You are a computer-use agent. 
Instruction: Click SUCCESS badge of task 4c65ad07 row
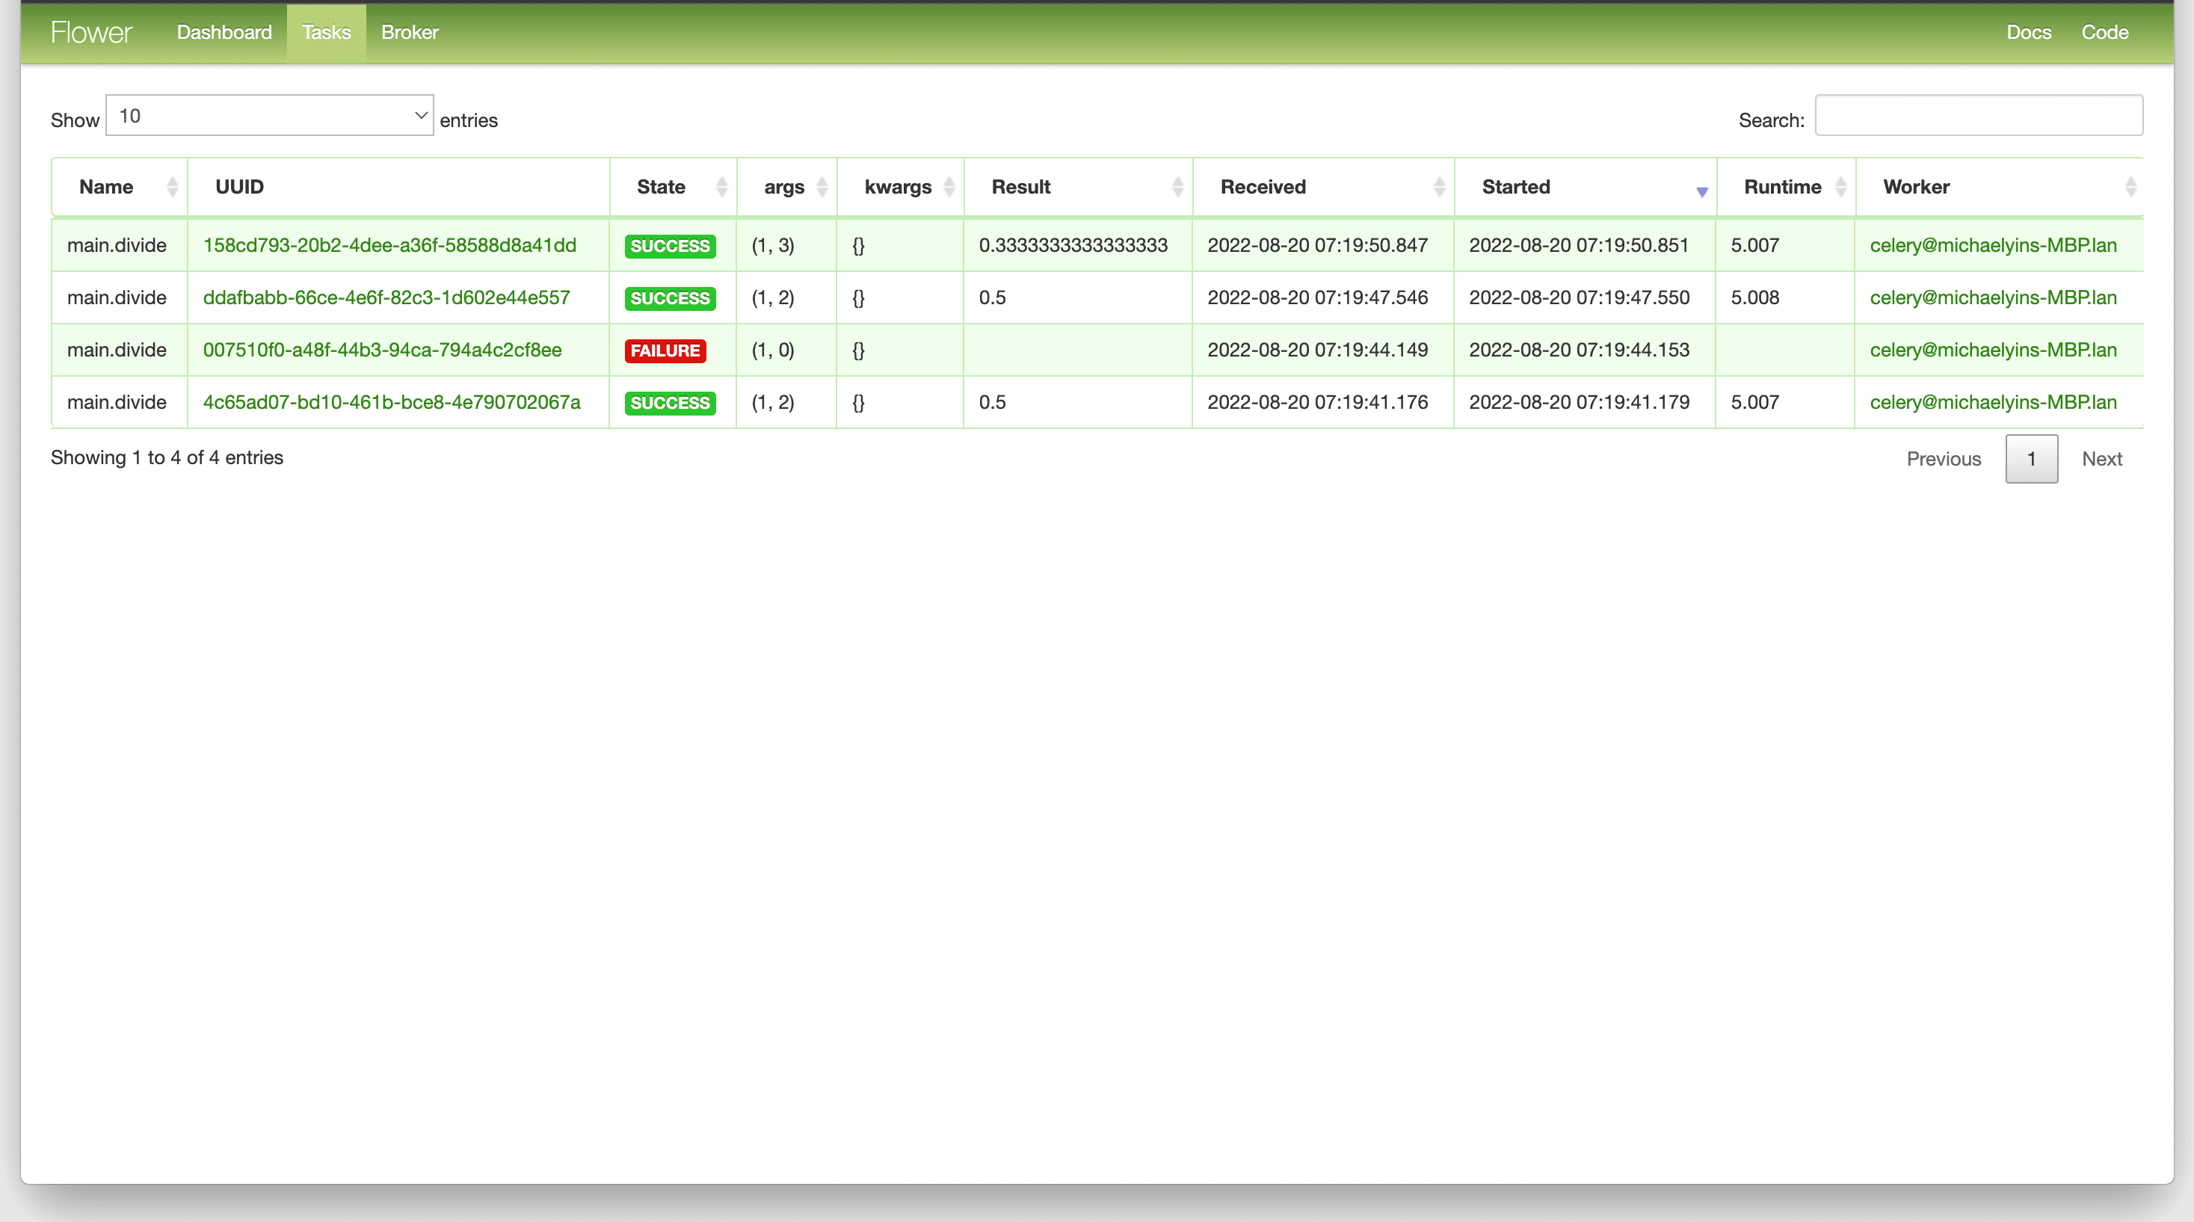(671, 403)
